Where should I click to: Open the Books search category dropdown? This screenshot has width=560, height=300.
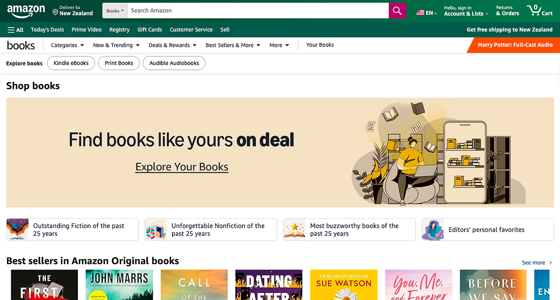tap(115, 11)
